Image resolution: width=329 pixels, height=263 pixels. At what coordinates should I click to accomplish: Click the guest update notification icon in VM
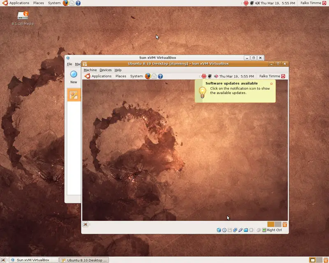pyautogui.click(x=204, y=76)
